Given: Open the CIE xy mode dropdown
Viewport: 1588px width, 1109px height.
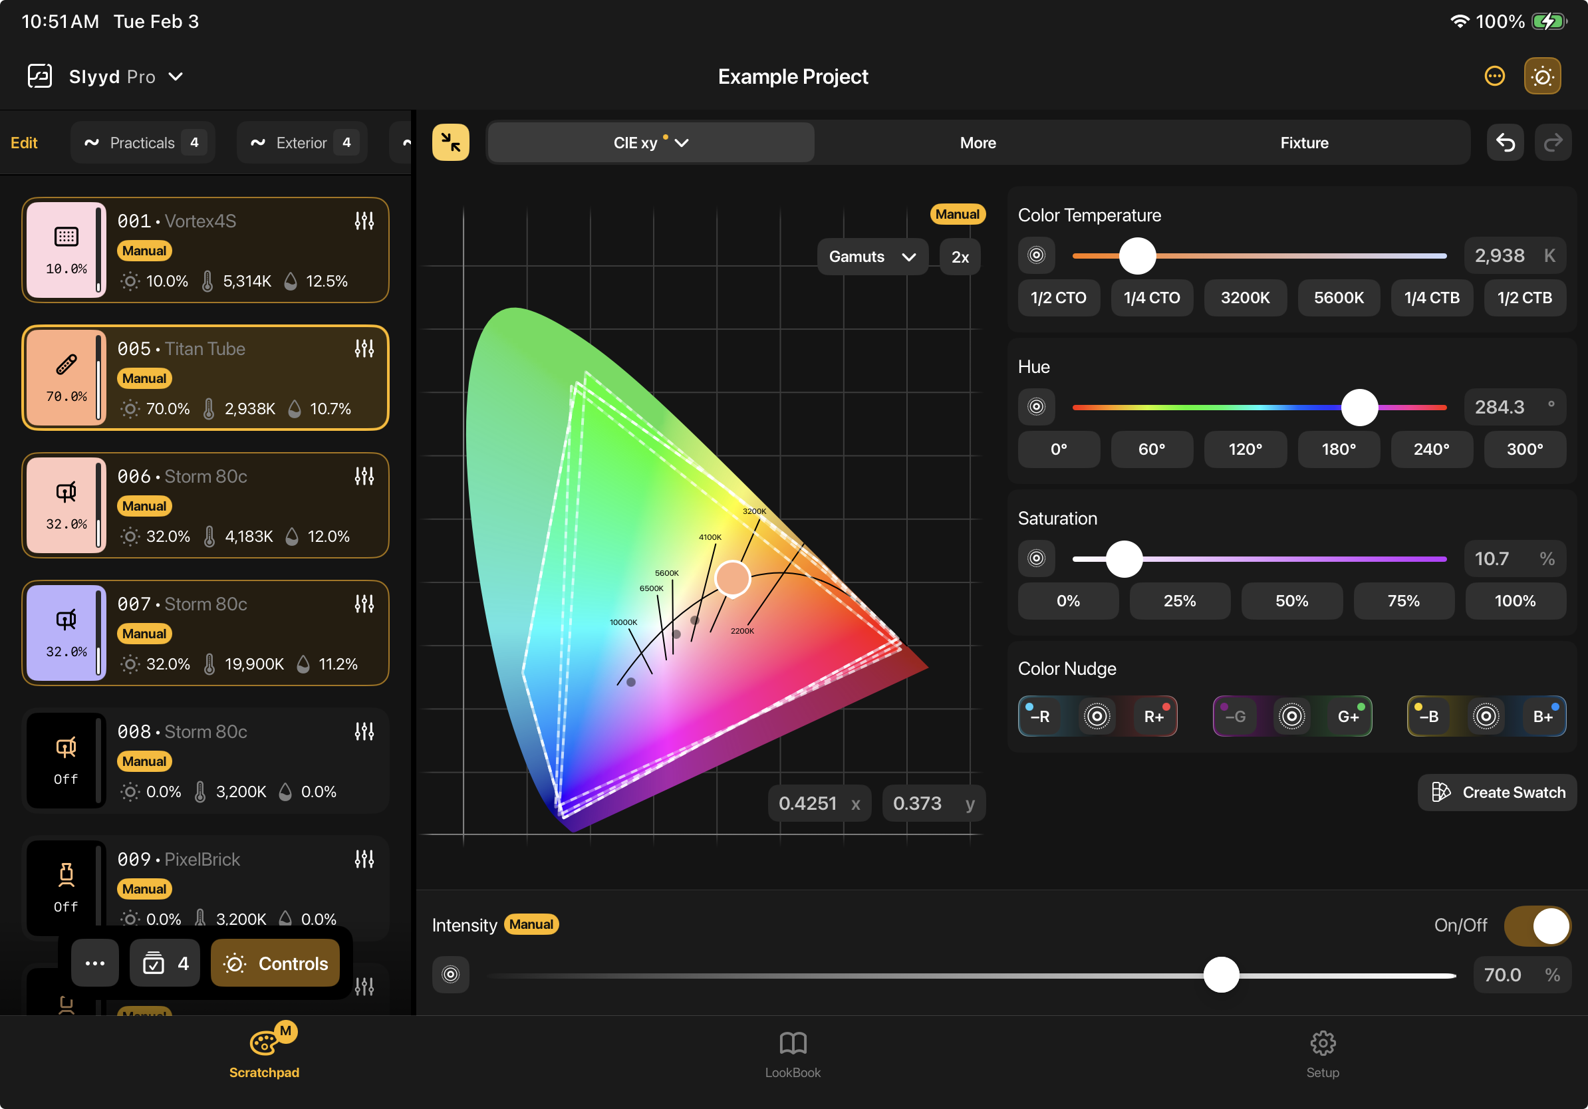Looking at the screenshot, I should [x=649, y=142].
